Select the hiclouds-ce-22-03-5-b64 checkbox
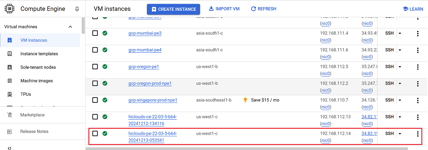The image size is (428, 150). click(x=95, y=117)
